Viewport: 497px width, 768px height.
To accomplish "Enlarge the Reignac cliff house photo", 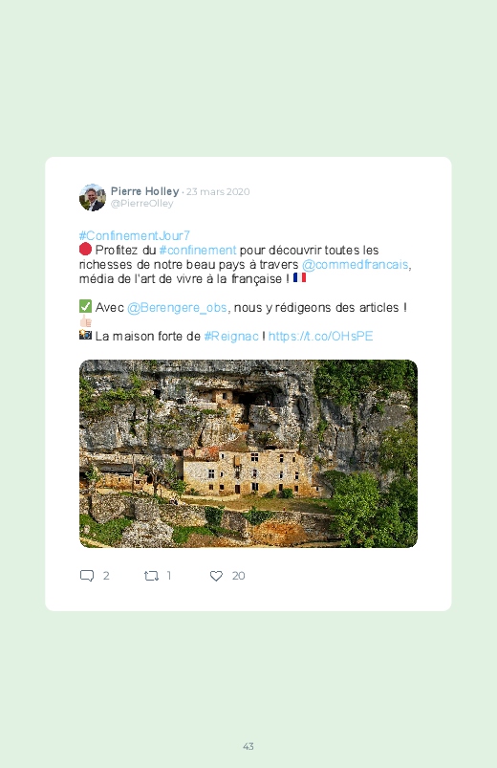I will coord(248,453).
